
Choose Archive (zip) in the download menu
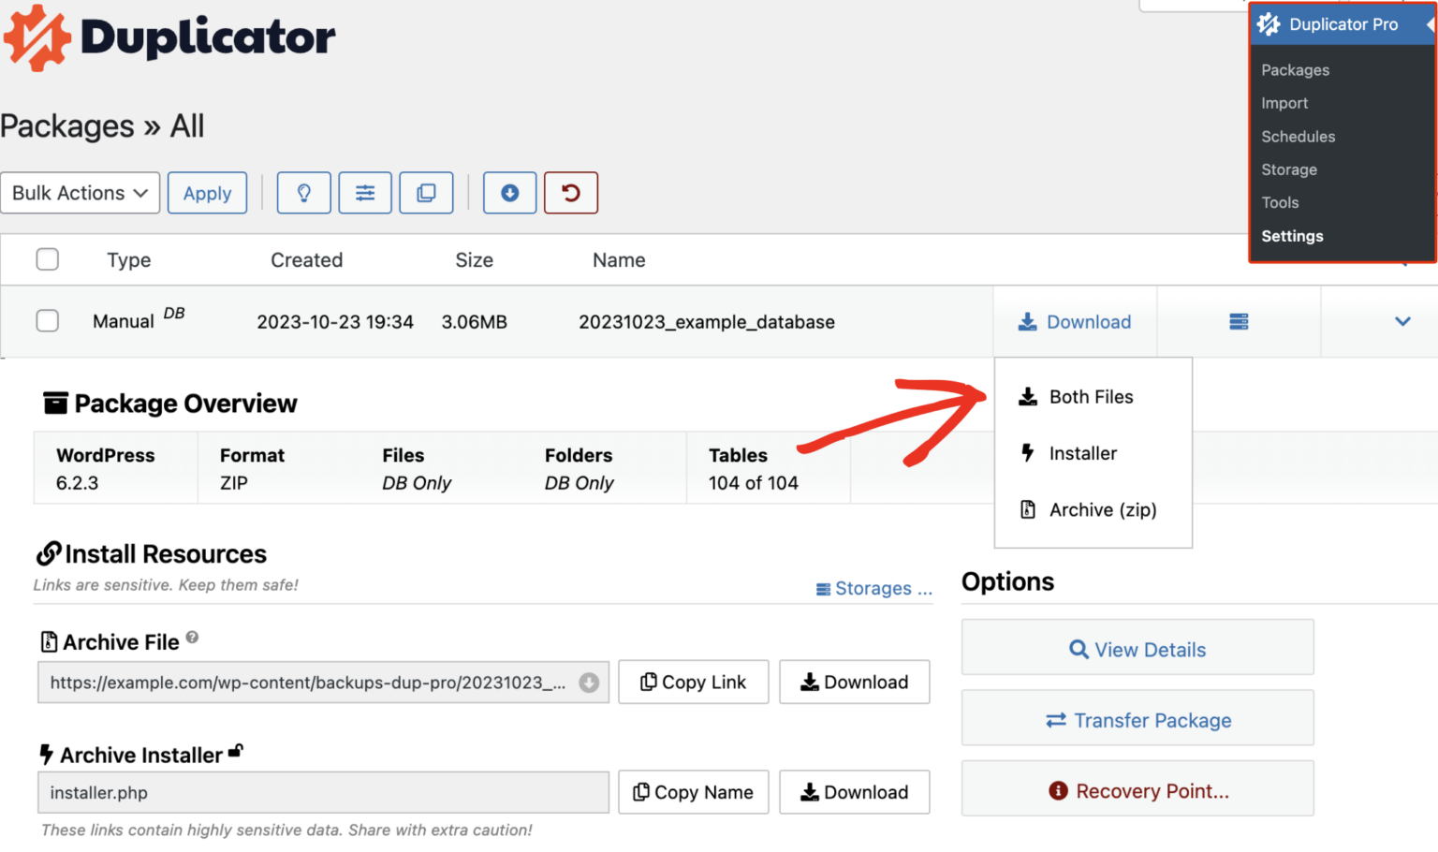1102,510
